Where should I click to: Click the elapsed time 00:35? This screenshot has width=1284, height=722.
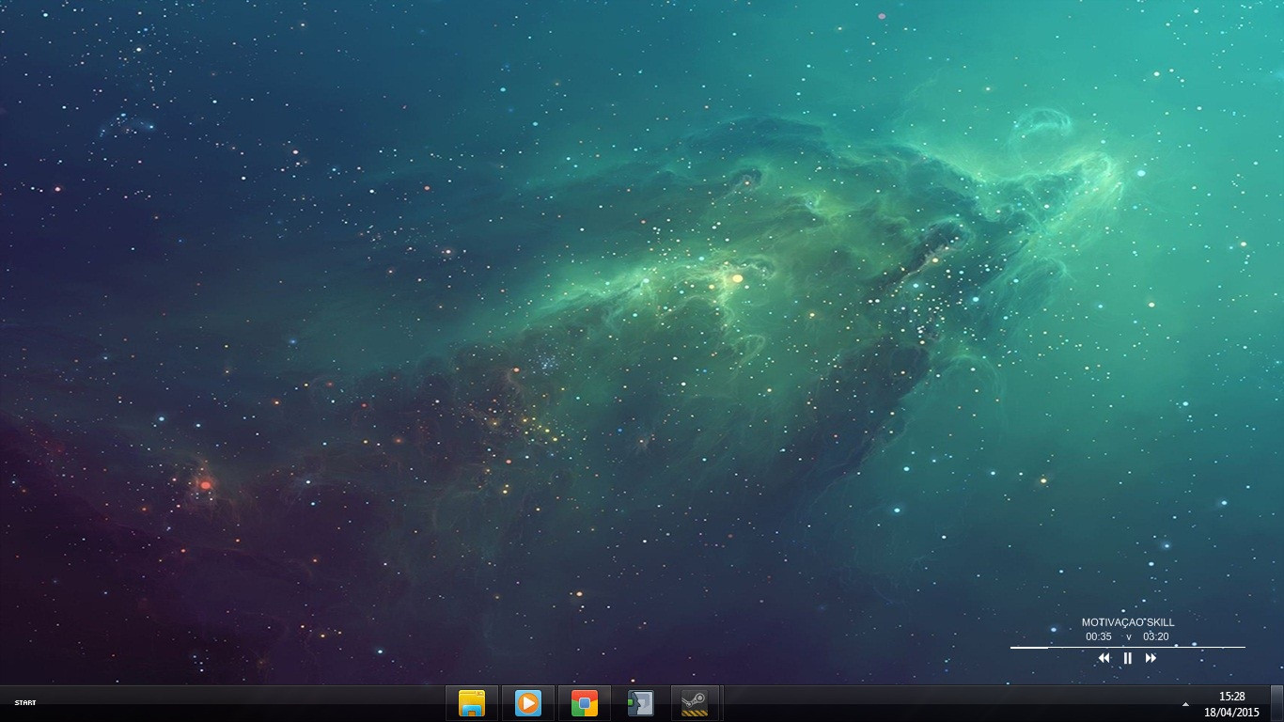click(x=1099, y=636)
